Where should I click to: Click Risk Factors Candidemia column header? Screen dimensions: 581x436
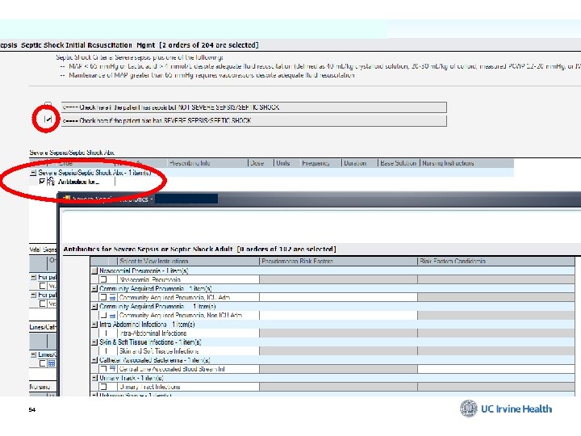click(x=496, y=262)
